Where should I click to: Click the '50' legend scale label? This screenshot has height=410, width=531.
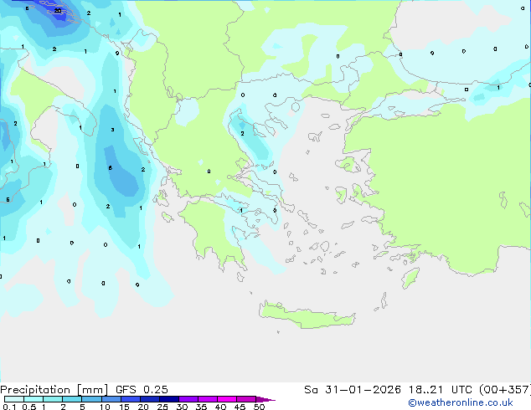[x=259, y=407]
